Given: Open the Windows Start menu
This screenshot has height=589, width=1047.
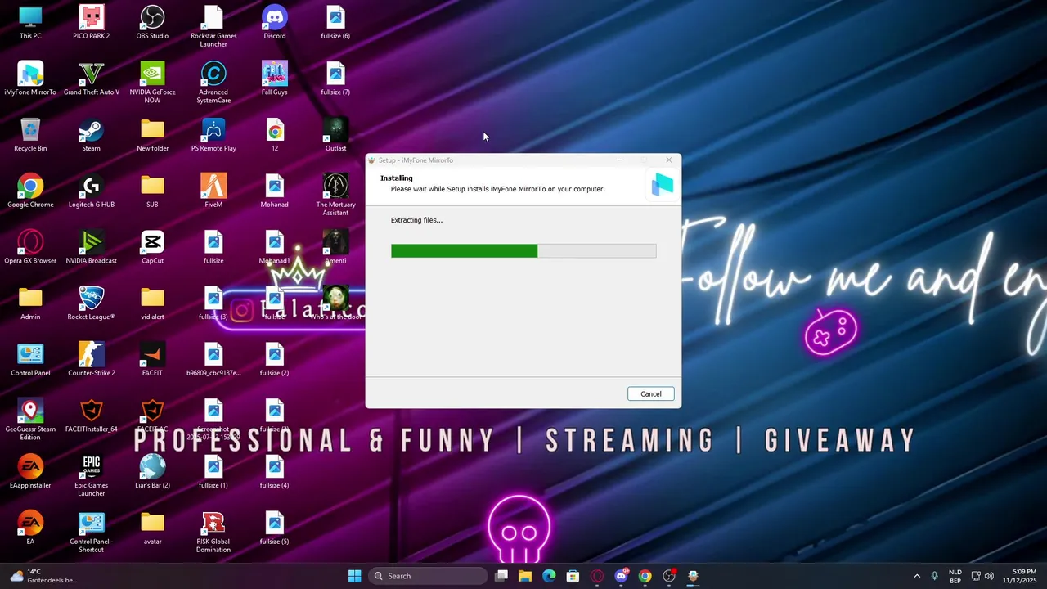Looking at the screenshot, I should pyautogui.click(x=354, y=576).
